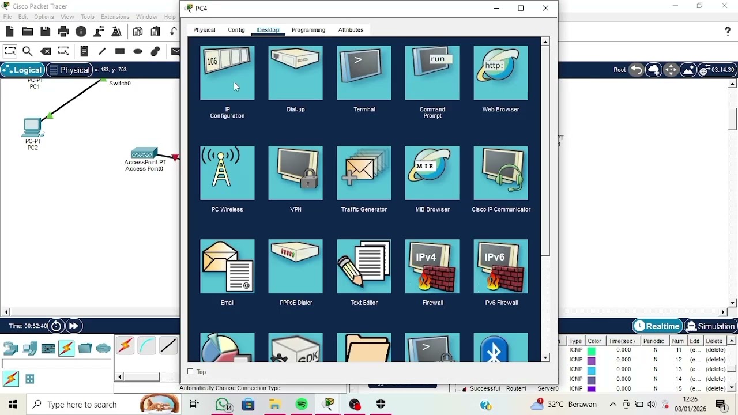Choose the Place Note tool
Screen dimensions: 738x415
pyautogui.click(x=84, y=51)
